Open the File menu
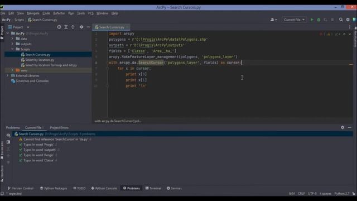This screenshot has width=357, height=201. click(x=3, y=13)
